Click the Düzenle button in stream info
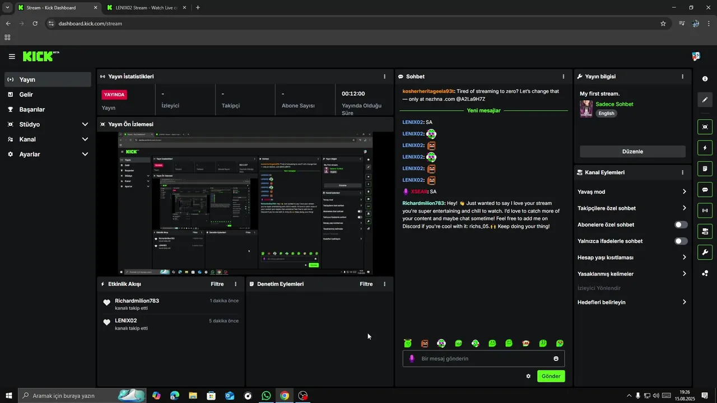The width and height of the screenshot is (717, 403). pyautogui.click(x=632, y=152)
